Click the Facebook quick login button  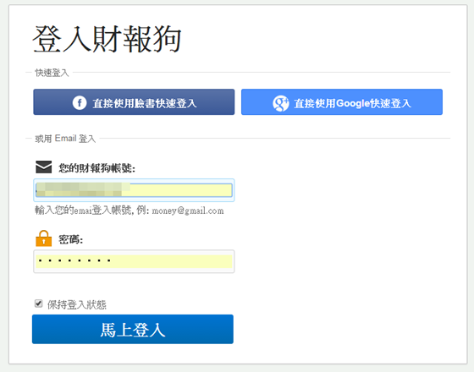[x=134, y=102]
